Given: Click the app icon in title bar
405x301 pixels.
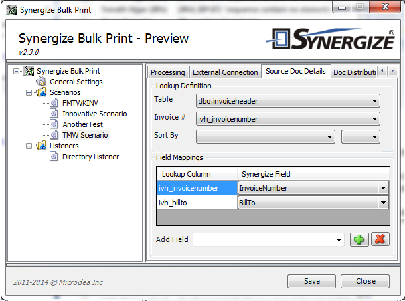Looking at the screenshot, I should tap(11, 10).
